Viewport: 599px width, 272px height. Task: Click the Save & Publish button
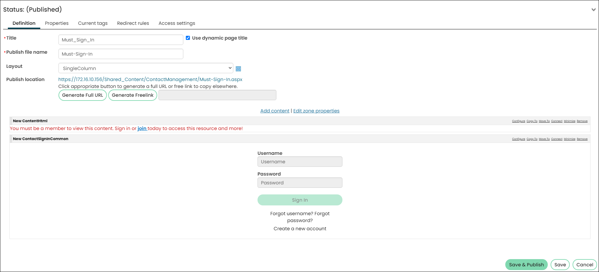click(526, 265)
